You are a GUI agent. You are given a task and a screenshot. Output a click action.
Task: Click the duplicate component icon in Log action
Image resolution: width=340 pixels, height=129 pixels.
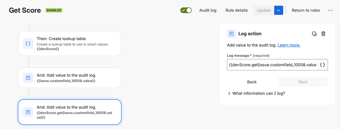[x=314, y=34]
